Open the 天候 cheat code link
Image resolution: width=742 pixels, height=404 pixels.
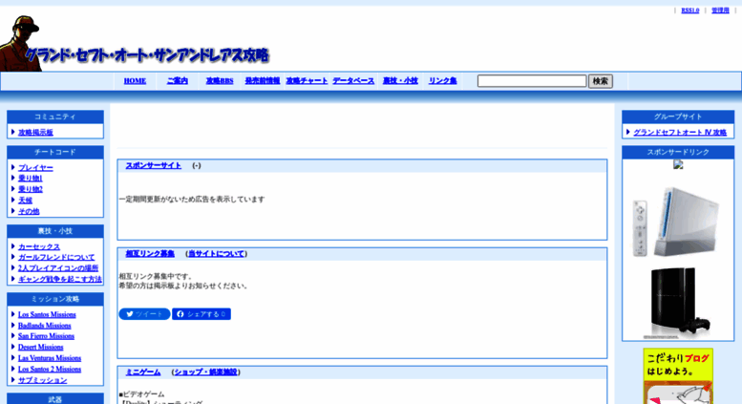pos(25,201)
